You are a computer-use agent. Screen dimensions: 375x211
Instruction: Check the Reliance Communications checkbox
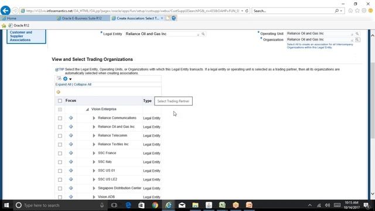[60, 118]
